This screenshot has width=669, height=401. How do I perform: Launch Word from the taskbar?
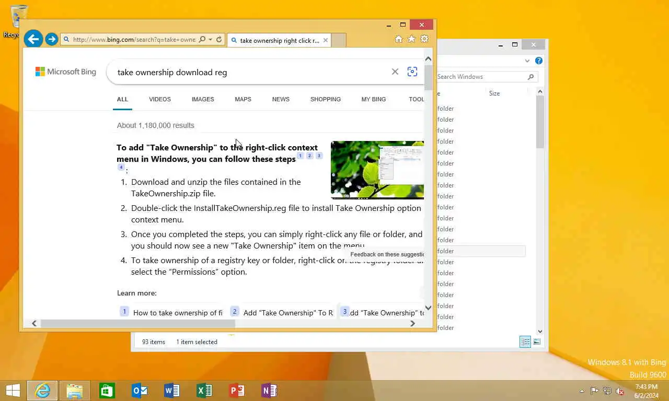(172, 391)
